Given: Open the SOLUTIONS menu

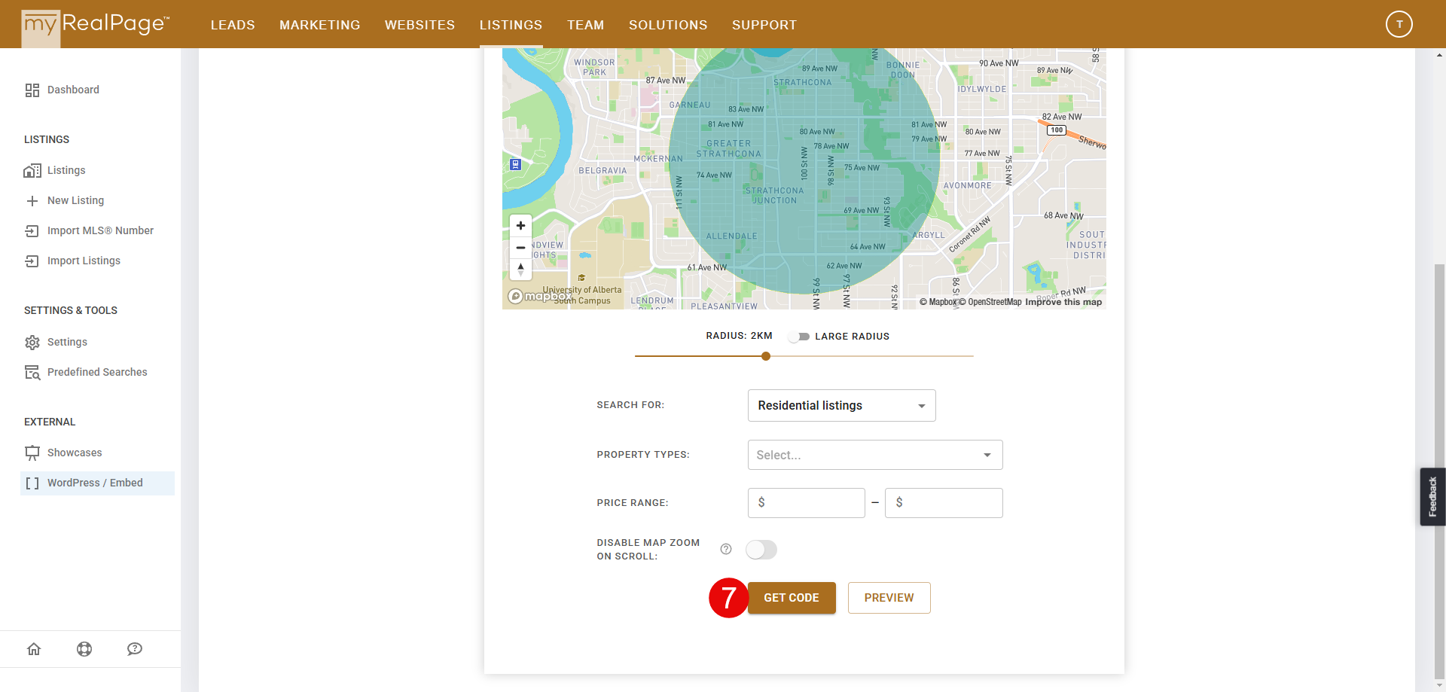Looking at the screenshot, I should pos(669,25).
